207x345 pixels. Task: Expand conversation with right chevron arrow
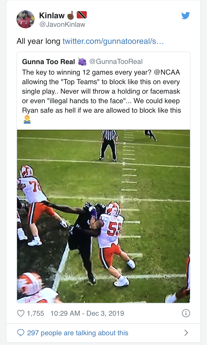186,333
